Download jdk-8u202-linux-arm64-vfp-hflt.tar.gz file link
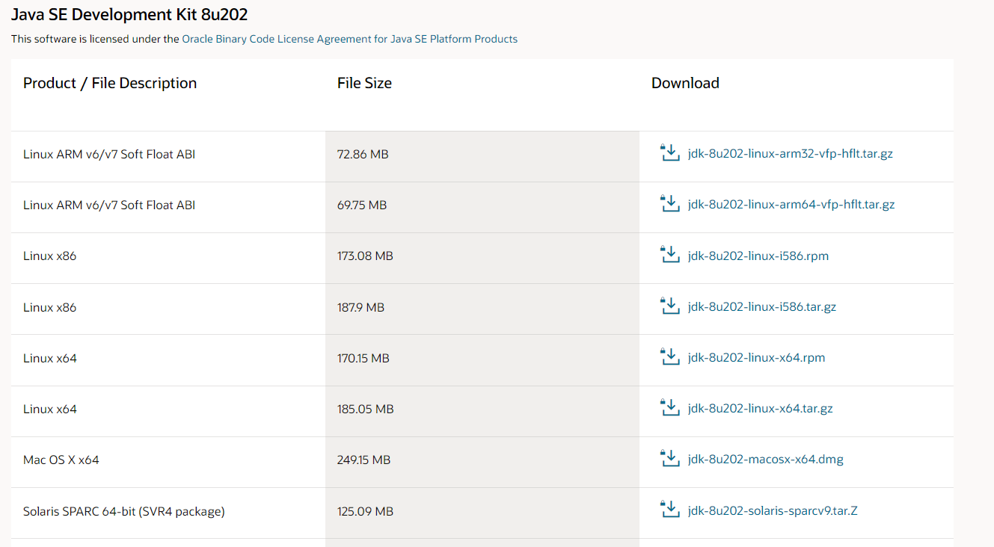Viewport: 994px width, 547px height. [x=791, y=205]
